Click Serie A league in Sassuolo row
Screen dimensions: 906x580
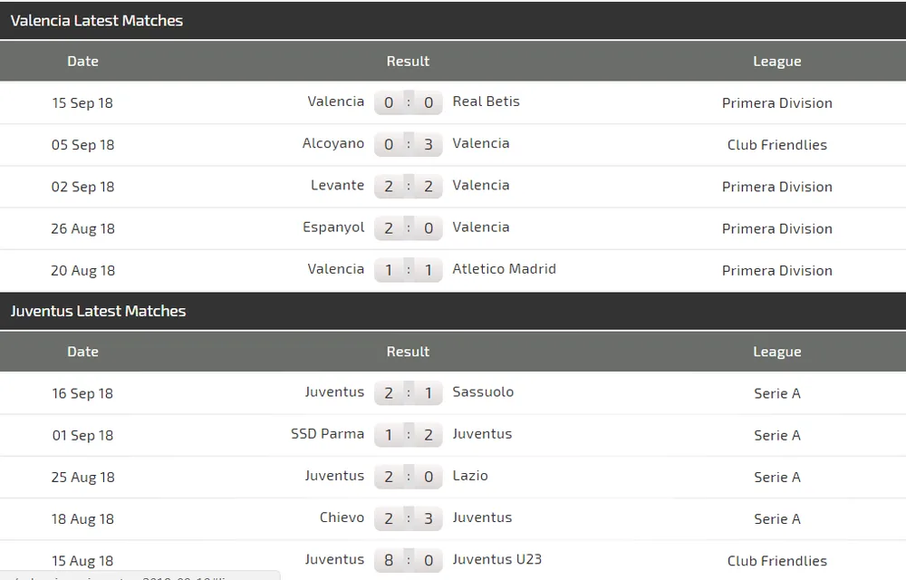tap(776, 393)
